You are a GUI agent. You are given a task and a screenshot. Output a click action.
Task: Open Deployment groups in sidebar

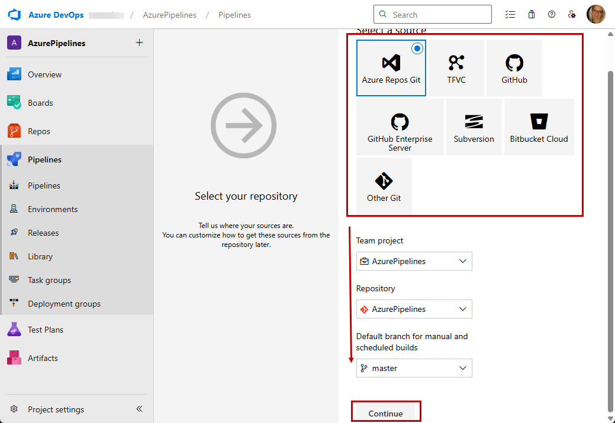[x=77, y=304]
